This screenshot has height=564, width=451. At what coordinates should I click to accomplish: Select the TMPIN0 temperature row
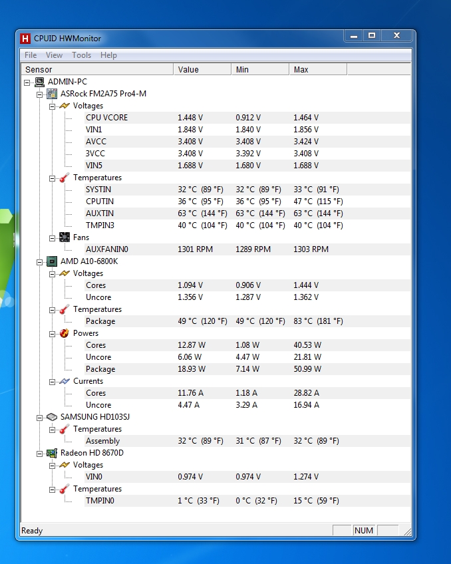247,501
